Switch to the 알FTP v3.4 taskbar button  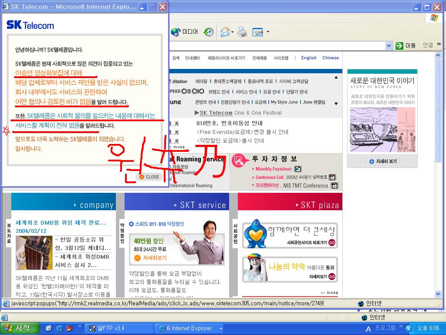[x=119, y=328]
